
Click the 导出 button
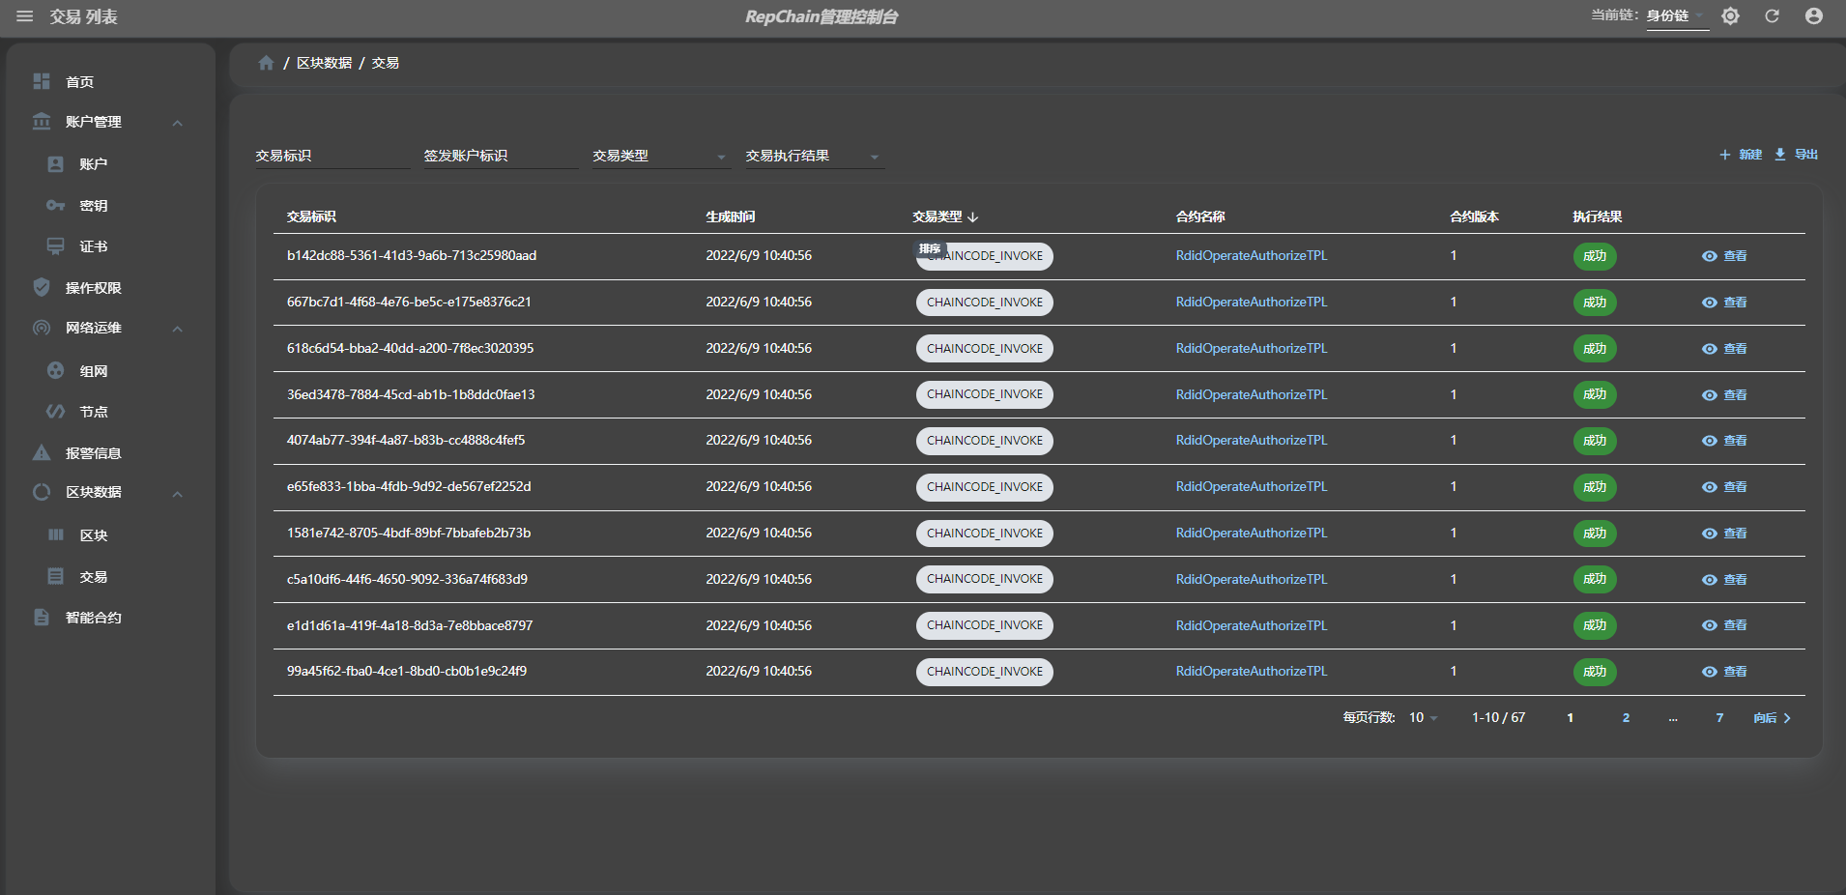click(1796, 155)
